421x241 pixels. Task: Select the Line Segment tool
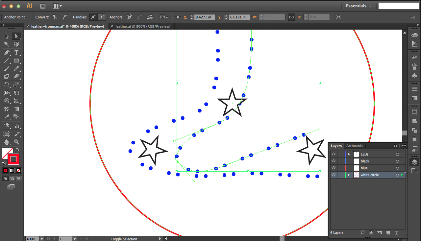click(7, 60)
